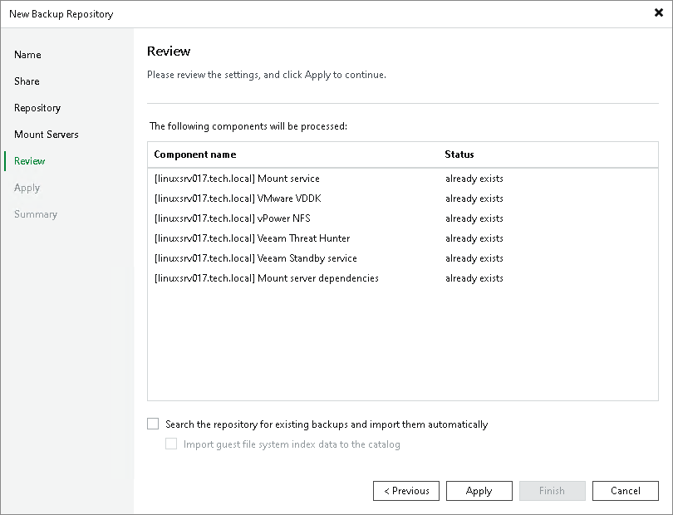Click the greyed Finish button

pyautogui.click(x=552, y=491)
